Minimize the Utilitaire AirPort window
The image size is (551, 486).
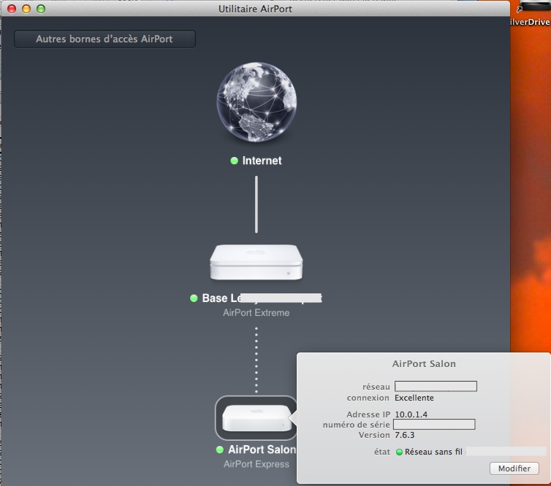[26, 9]
